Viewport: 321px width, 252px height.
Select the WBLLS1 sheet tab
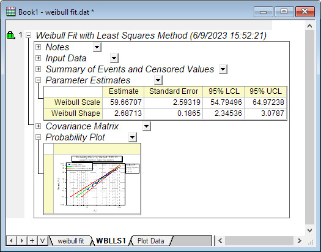click(111, 241)
